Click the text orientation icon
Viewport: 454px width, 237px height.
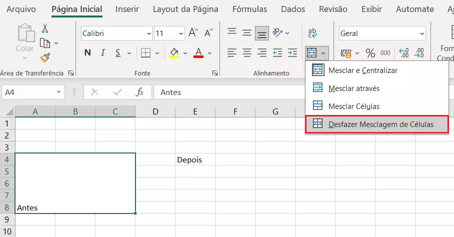(277, 32)
